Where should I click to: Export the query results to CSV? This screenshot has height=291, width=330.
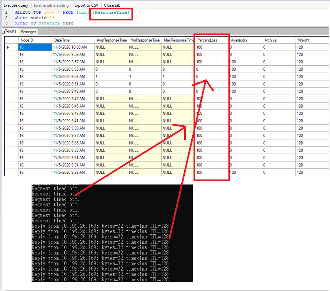86,5
